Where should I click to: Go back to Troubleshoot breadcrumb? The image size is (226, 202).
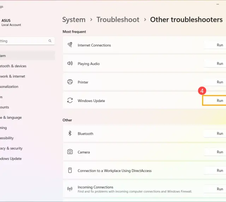click(118, 20)
